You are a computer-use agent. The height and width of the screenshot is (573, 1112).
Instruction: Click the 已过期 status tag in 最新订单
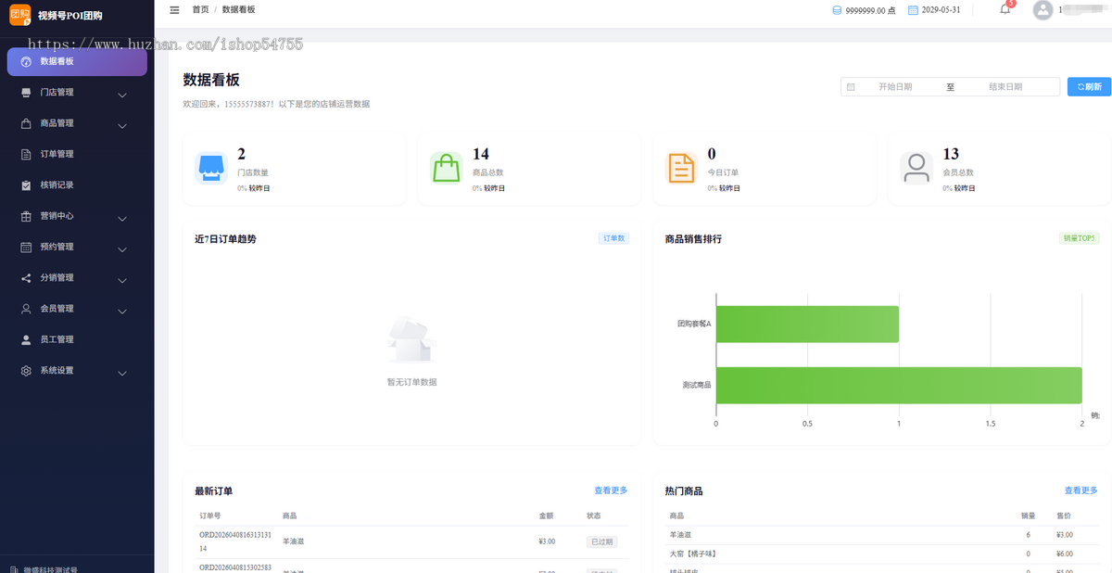(601, 541)
